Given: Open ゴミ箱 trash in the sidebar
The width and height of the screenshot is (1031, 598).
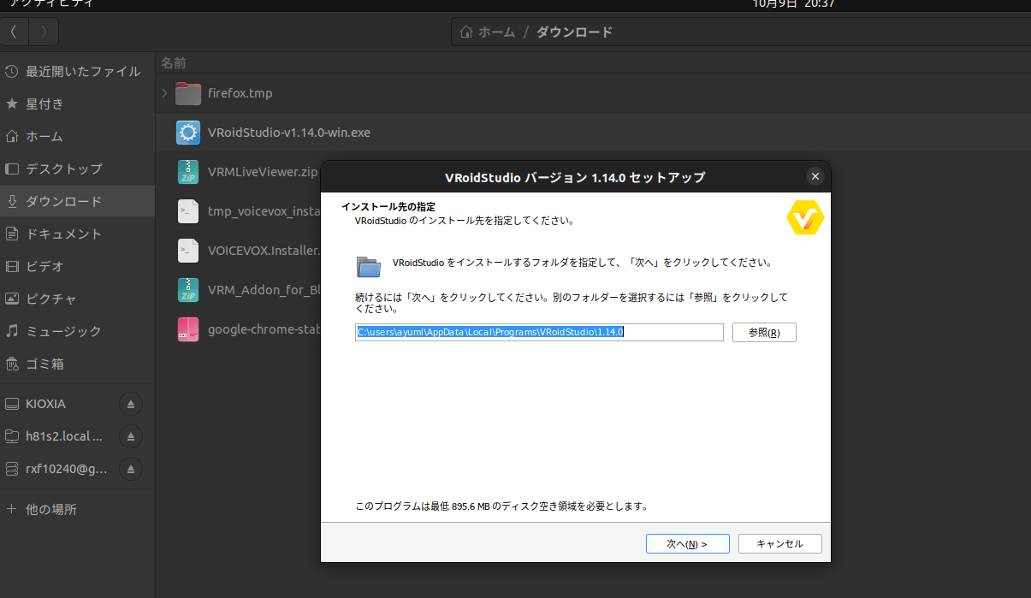Looking at the screenshot, I should [x=77, y=364].
